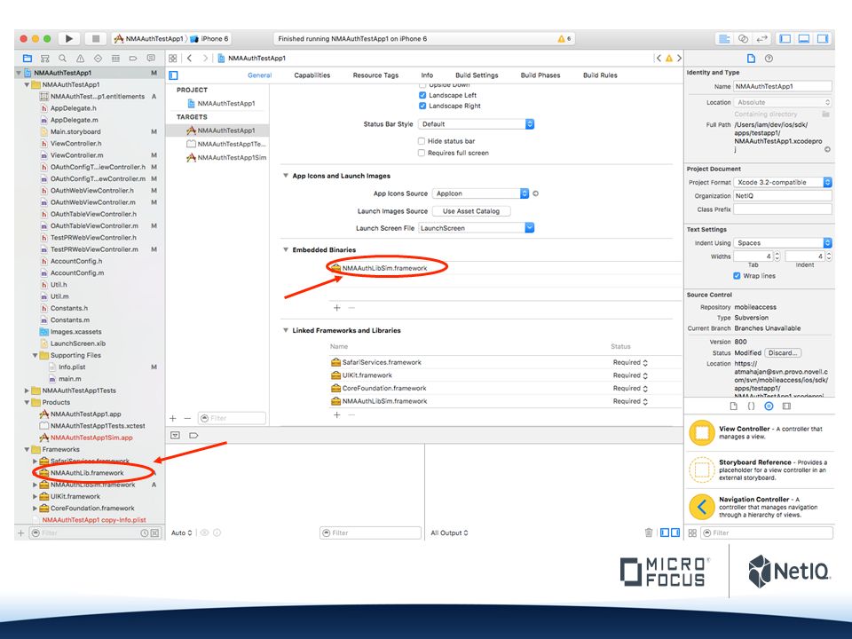
Task: Open related items grid icon
Action: coord(173,59)
